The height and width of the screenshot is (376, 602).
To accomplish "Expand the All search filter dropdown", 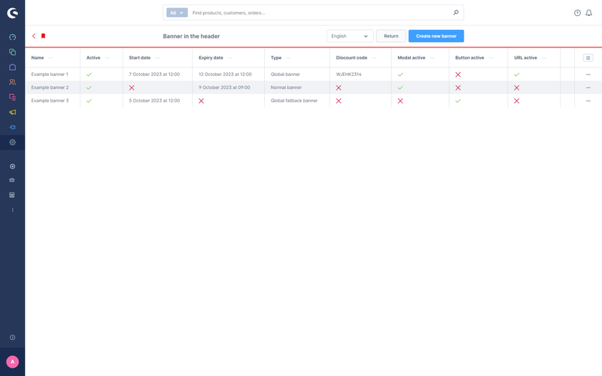I will pos(177,13).
